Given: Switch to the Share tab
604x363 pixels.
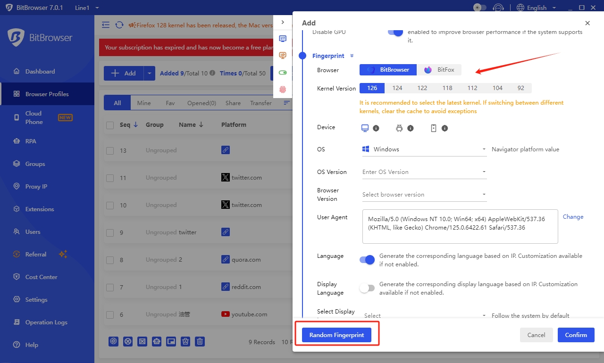Looking at the screenshot, I should tap(233, 103).
